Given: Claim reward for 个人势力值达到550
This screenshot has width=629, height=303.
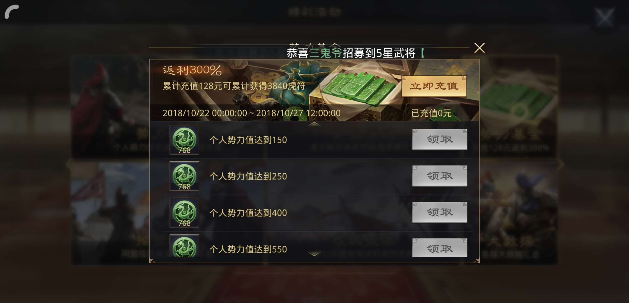Looking at the screenshot, I should click(440, 248).
